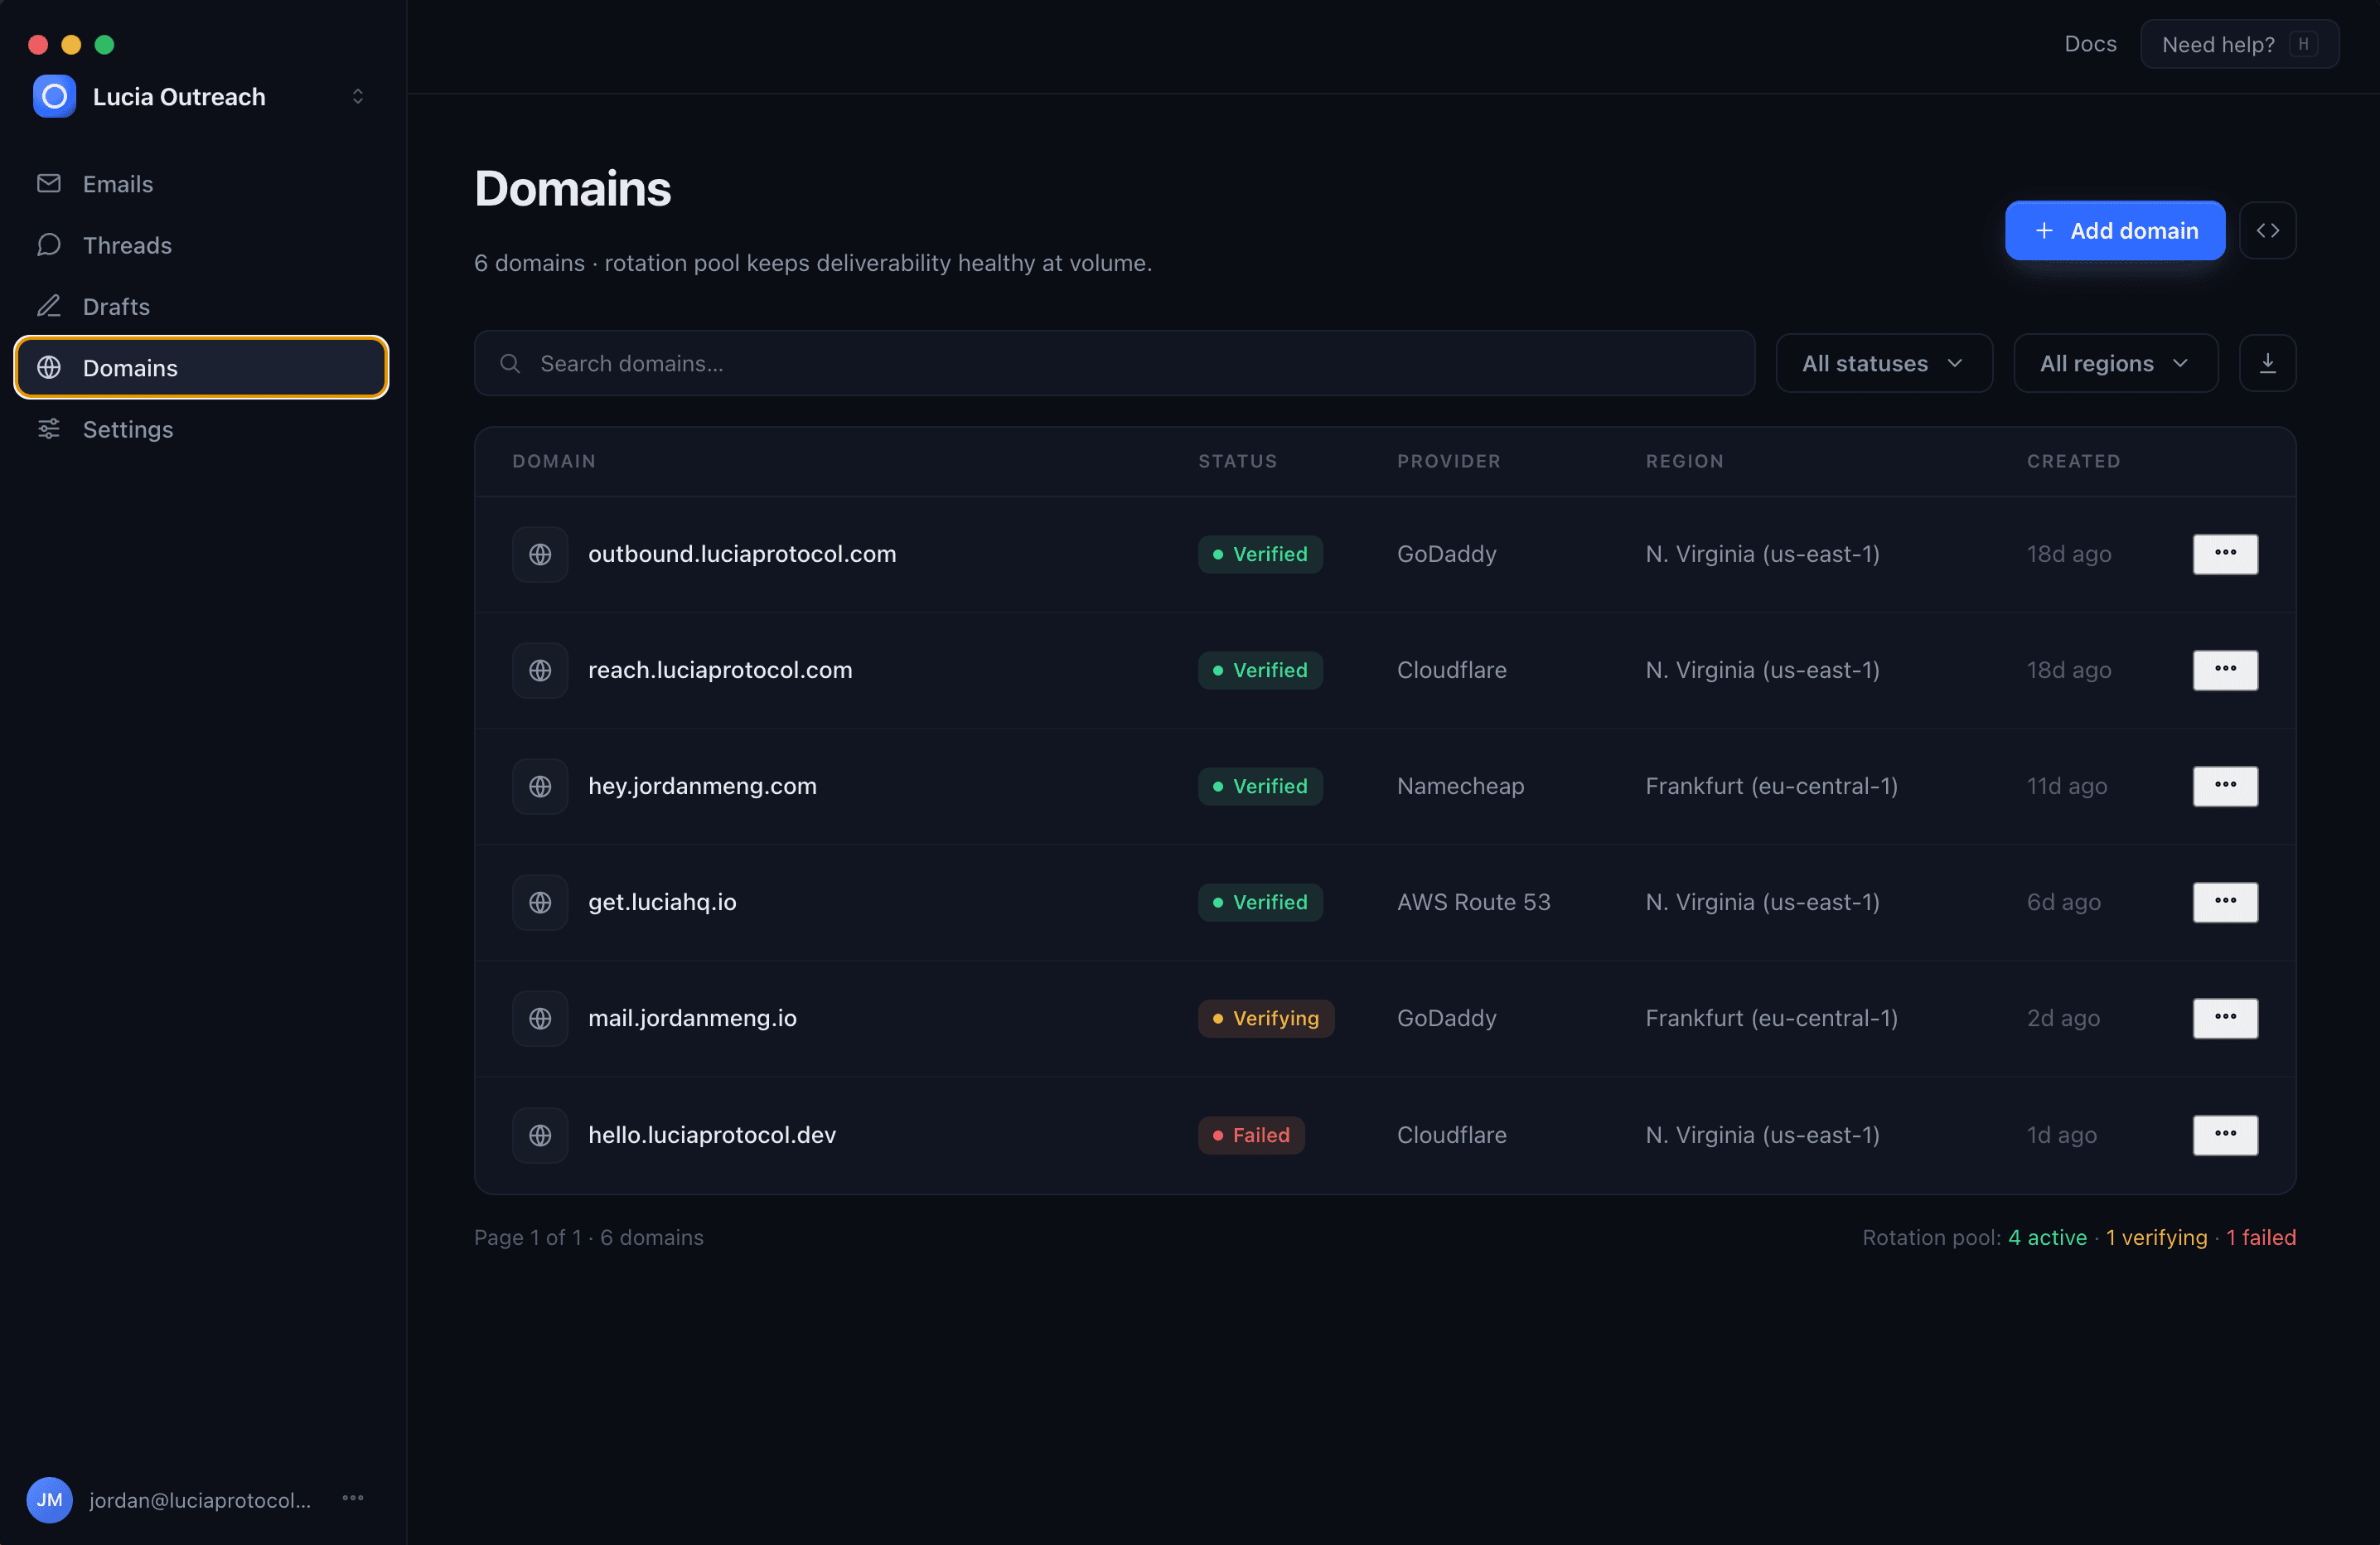
Task: Open the outbound.luciaprotocol.com domain
Action: coord(742,553)
